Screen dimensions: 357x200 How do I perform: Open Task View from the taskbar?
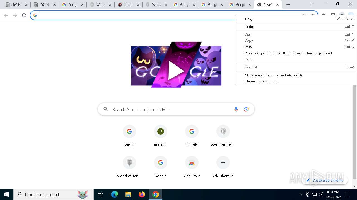tap(100, 194)
